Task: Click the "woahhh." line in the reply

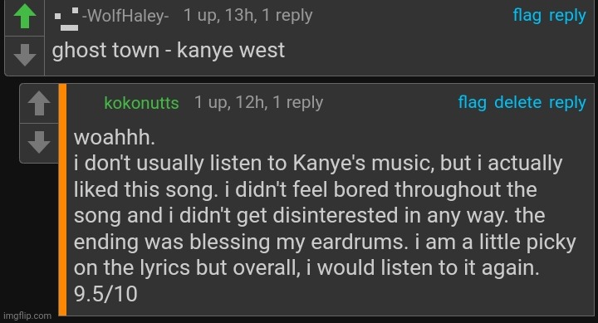Action: (x=115, y=137)
